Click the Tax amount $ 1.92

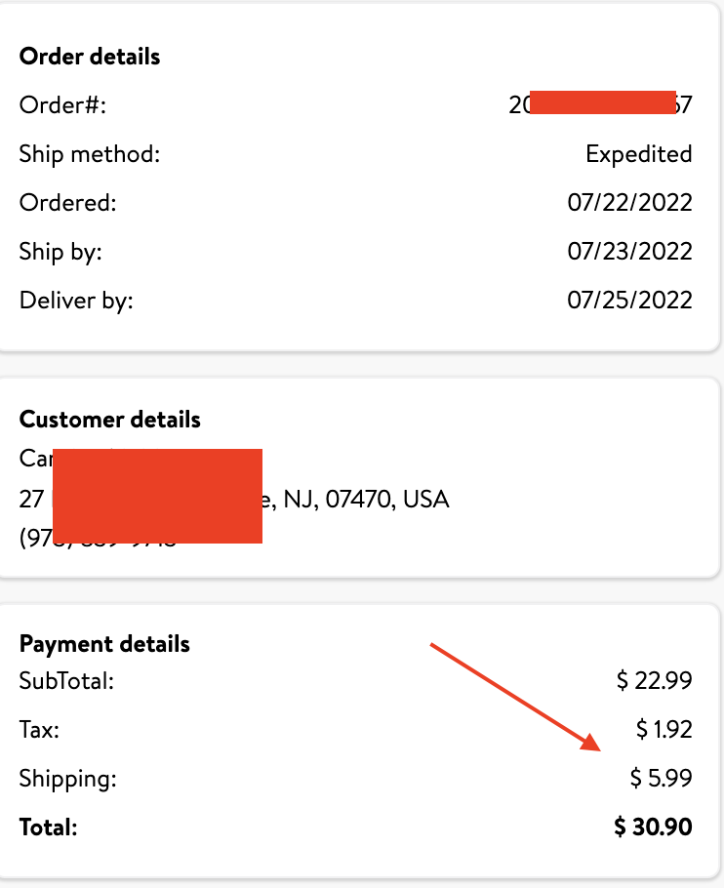(x=664, y=729)
